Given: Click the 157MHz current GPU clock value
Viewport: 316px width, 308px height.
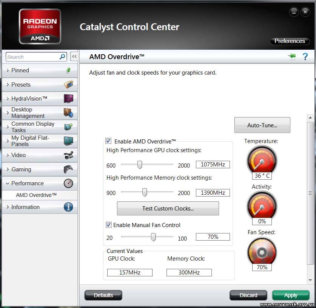Looking at the screenshot, I should pos(130,272).
